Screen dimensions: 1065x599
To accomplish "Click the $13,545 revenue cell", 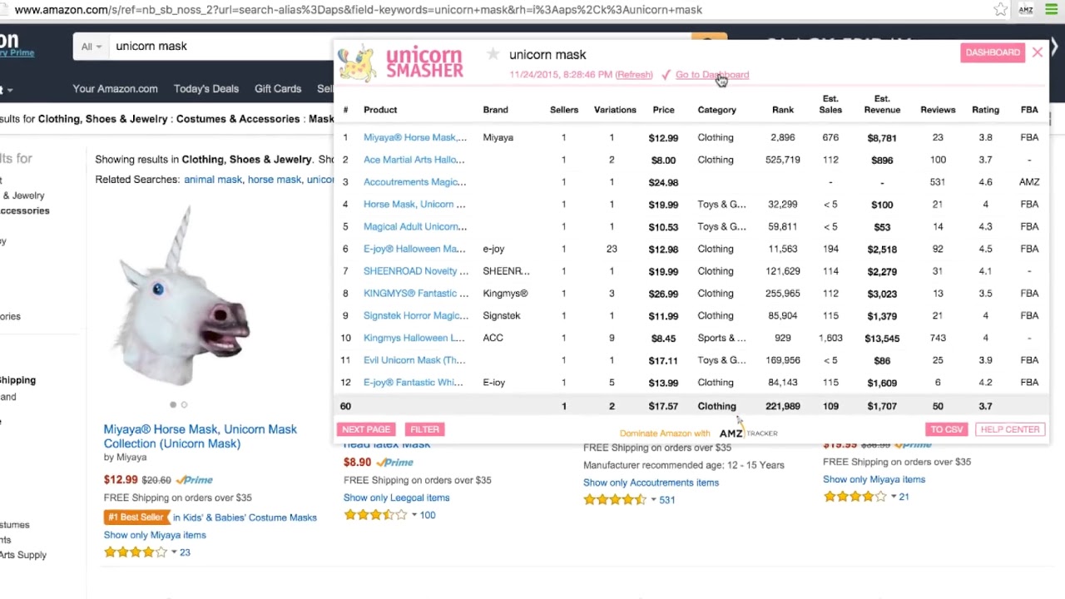I will 882,338.
